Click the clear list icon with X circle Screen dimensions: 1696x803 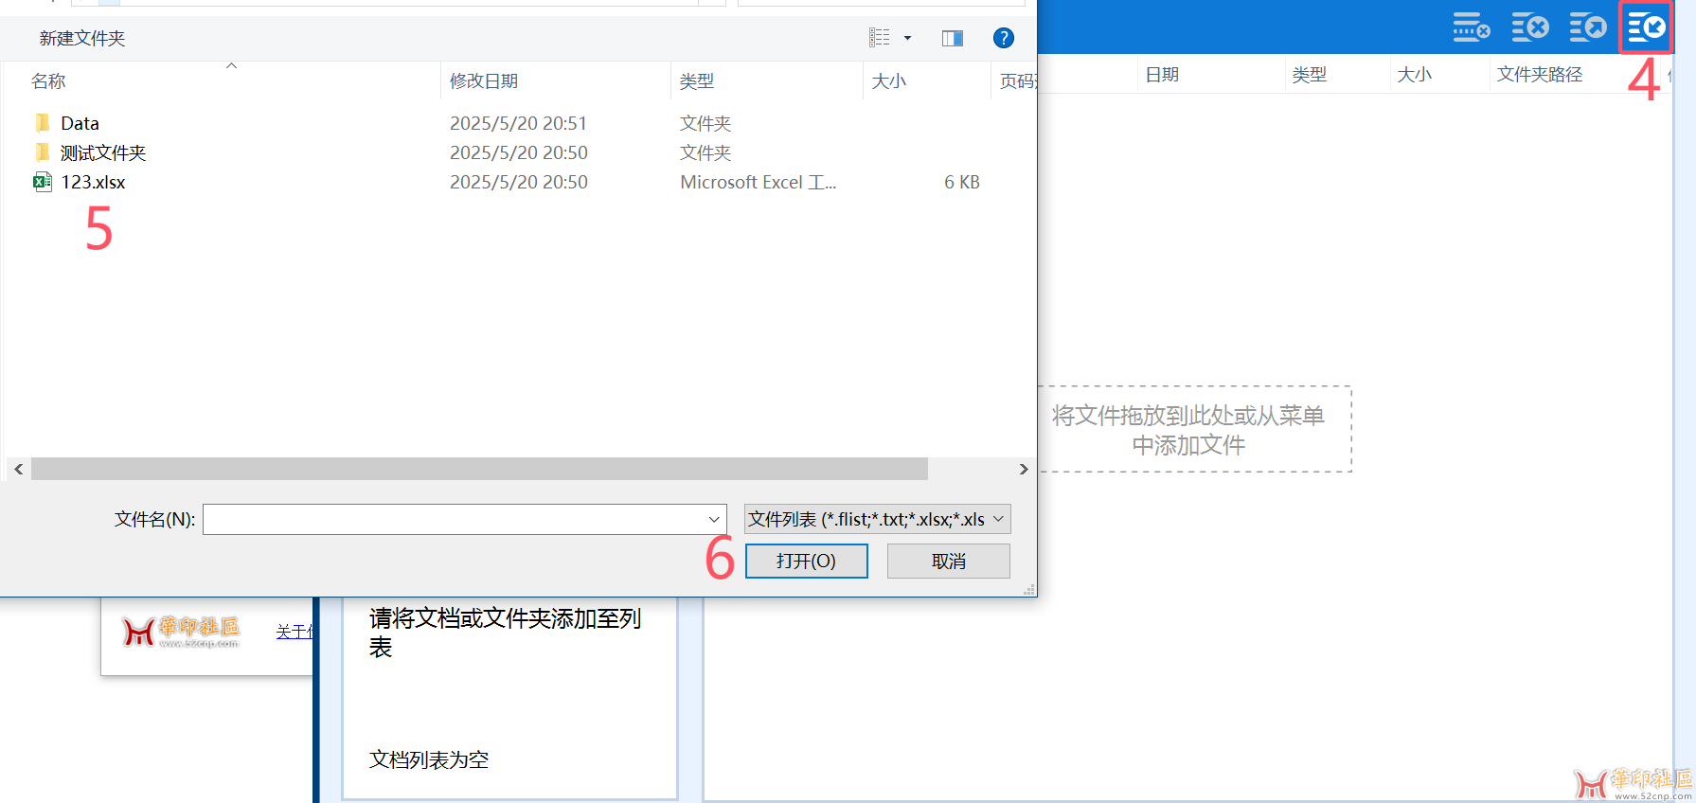click(1530, 27)
